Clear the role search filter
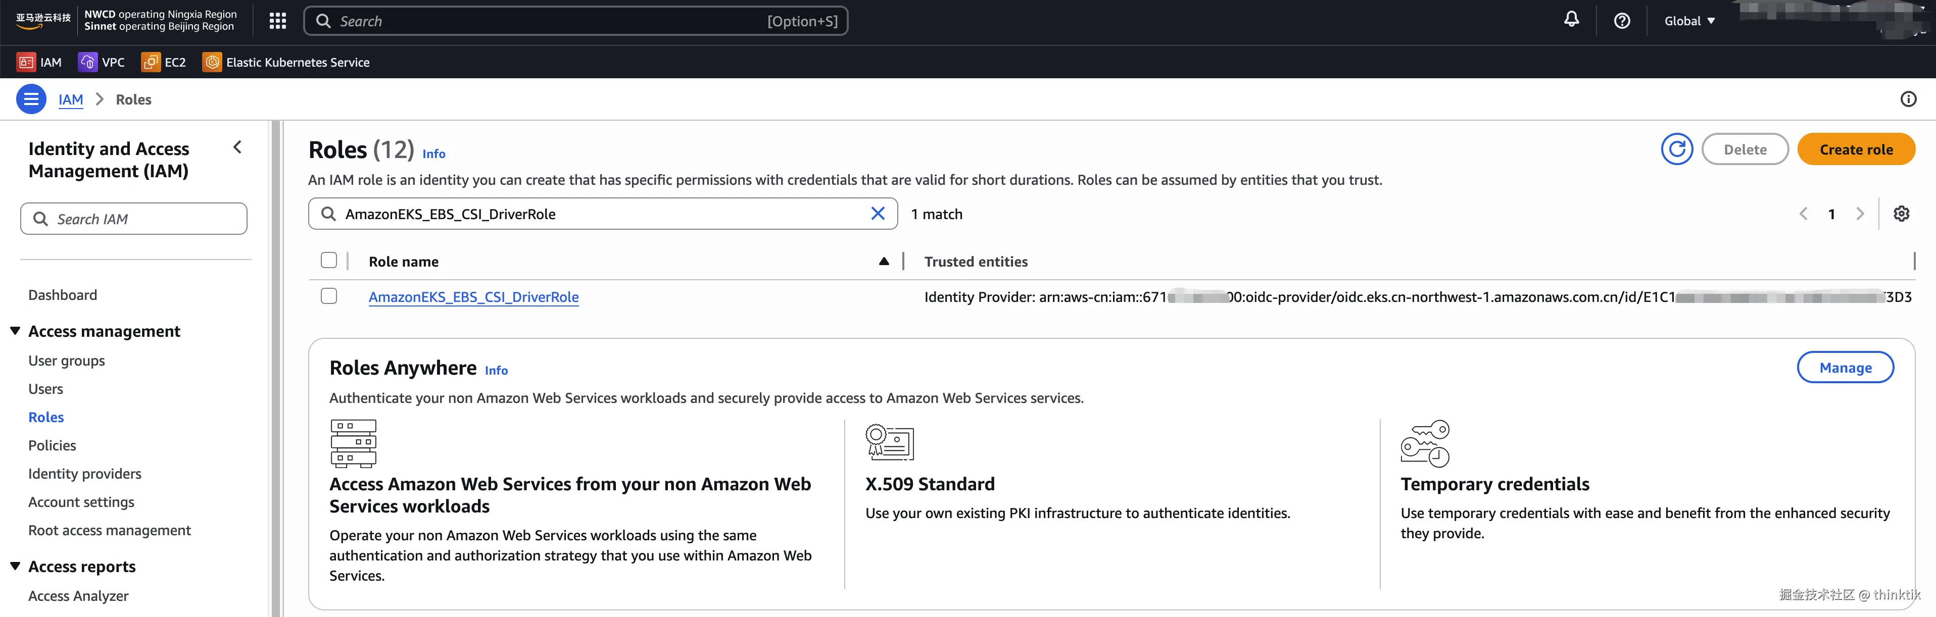 tap(878, 214)
